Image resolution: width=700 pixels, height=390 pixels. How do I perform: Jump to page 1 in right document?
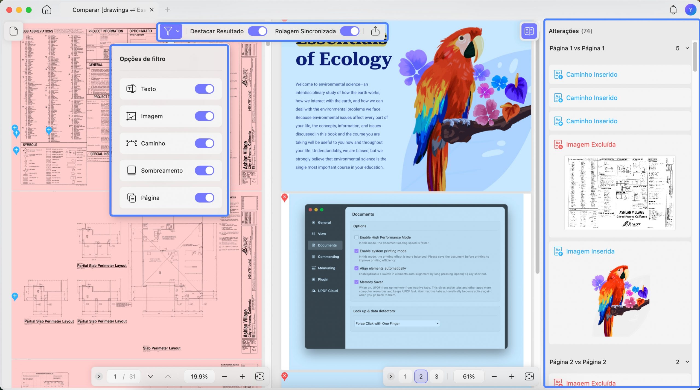click(x=406, y=377)
